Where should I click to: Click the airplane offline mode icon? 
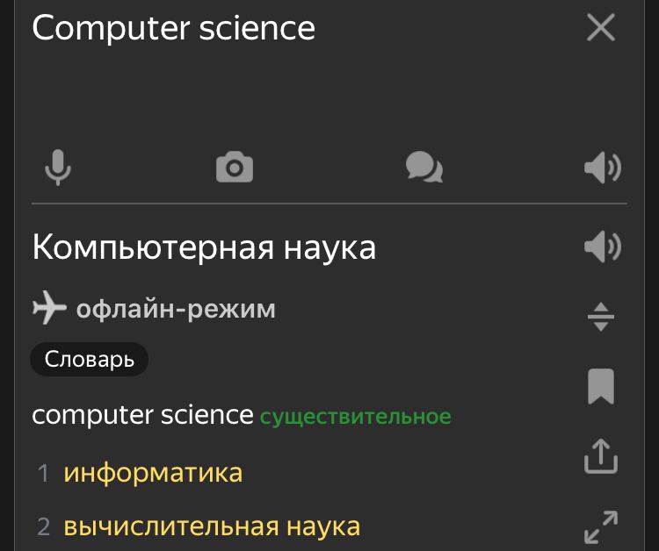coord(49,309)
